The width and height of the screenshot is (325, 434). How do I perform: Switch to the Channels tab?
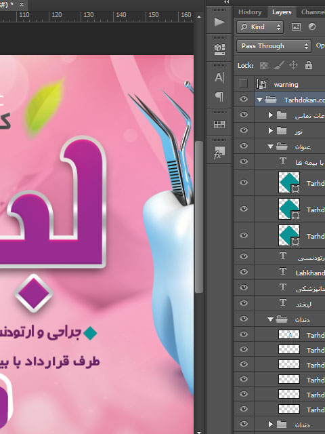313,12
